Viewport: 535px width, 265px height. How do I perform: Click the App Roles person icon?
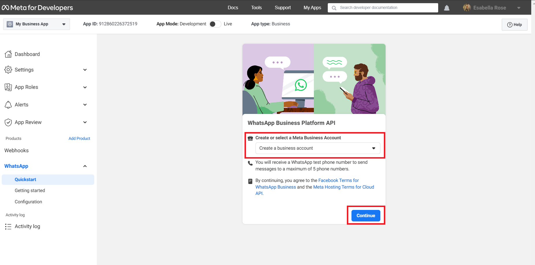[x=8, y=87]
